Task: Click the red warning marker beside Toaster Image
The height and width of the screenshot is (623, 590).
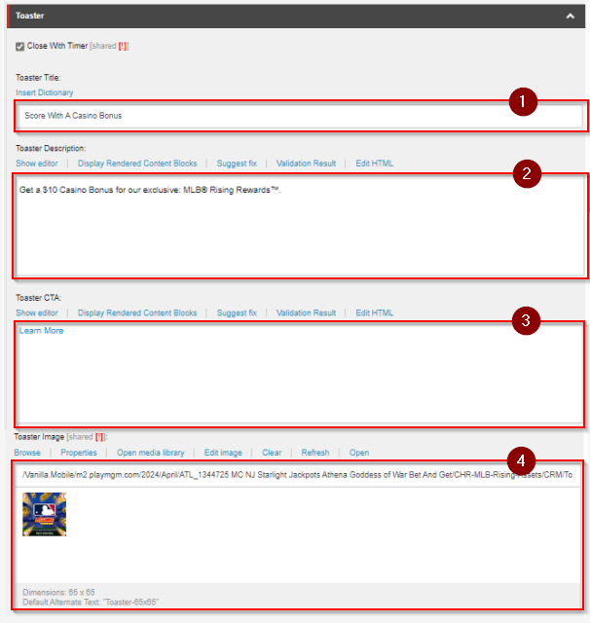Action: [x=99, y=437]
